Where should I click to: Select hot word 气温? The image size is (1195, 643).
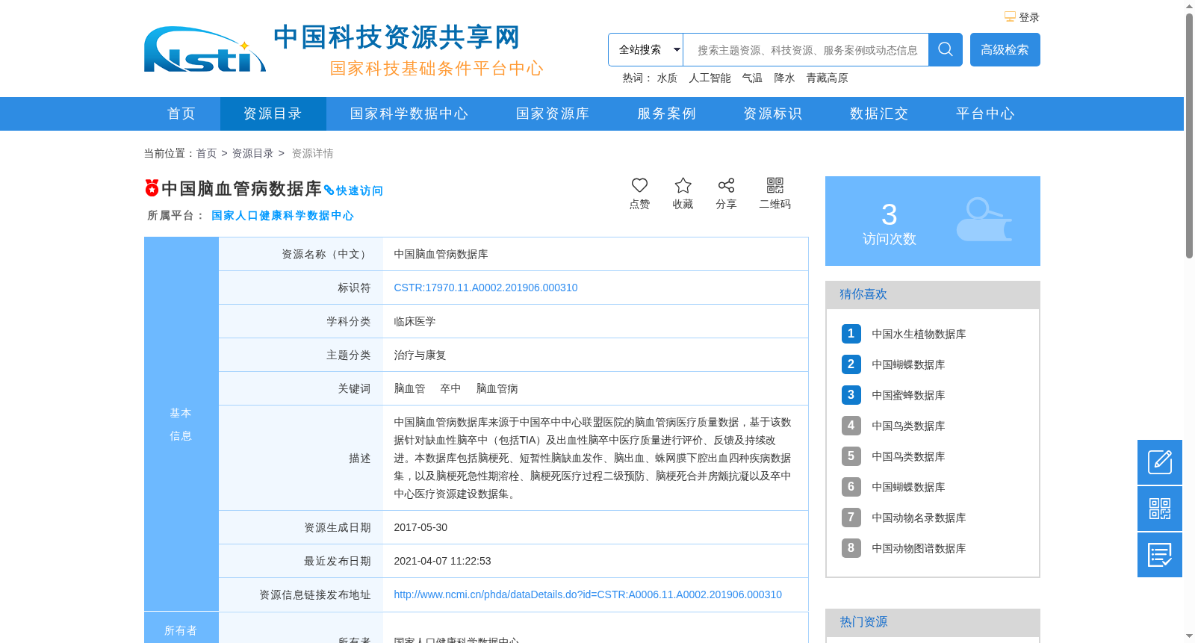point(752,78)
